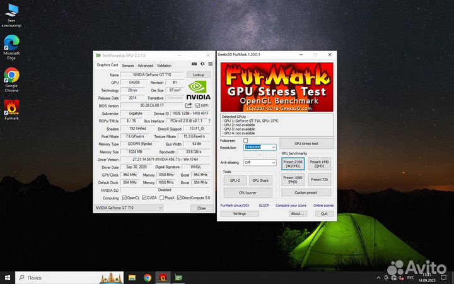Launch GPU-Z tool from FurMark

pyautogui.click(x=235, y=180)
